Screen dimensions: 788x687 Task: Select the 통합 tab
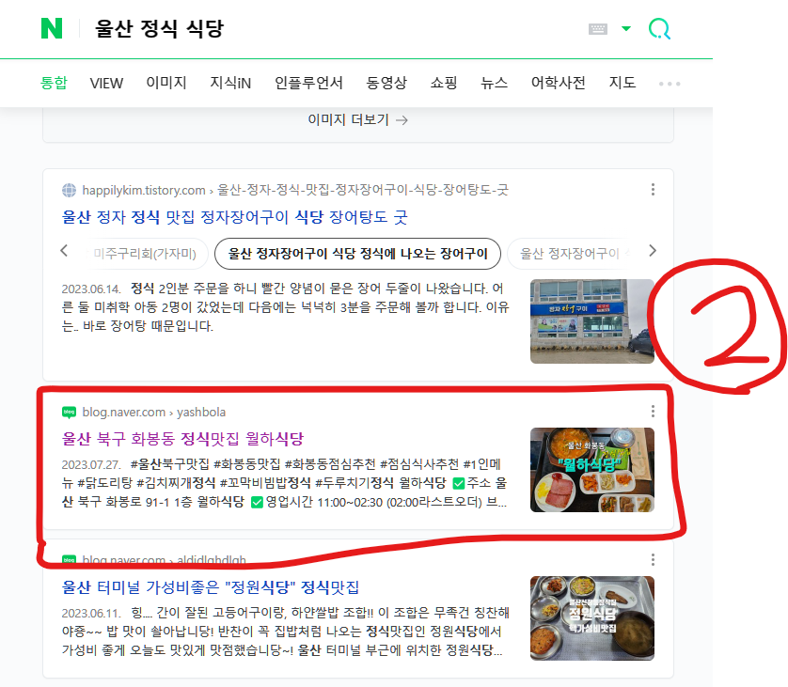[x=54, y=83]
